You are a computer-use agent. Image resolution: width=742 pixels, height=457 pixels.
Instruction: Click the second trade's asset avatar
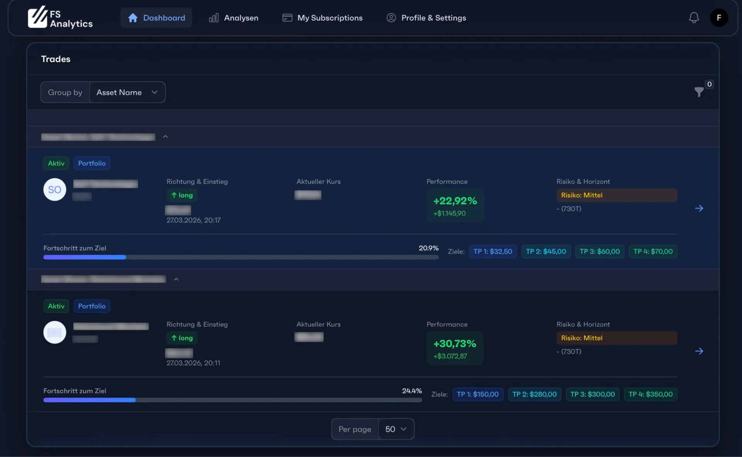54,332
